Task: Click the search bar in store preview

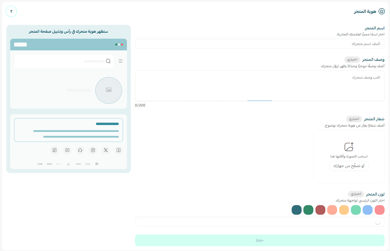Action: coord(64,61)
